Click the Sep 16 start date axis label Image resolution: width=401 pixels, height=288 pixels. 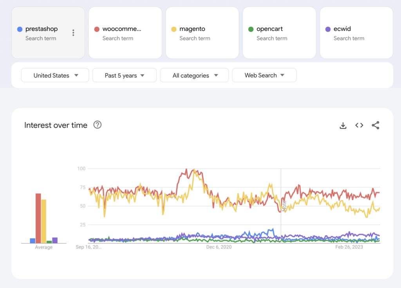pos(89,247)
